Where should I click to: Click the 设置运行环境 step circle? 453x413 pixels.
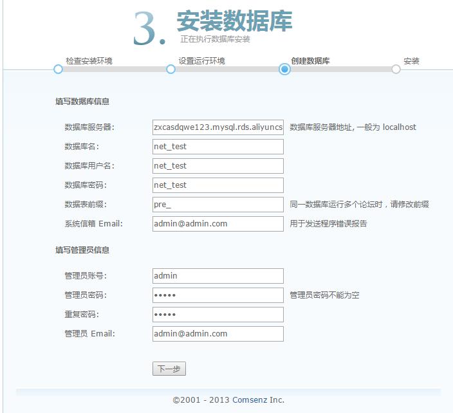pos(171,69)
